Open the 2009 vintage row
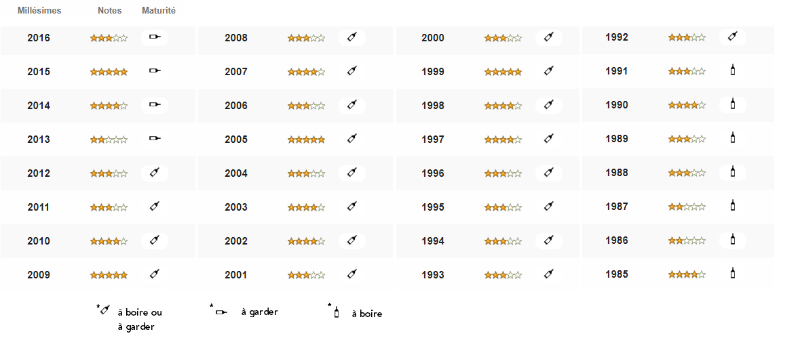This screenshot has width=802, height=338. pos(98,275)
